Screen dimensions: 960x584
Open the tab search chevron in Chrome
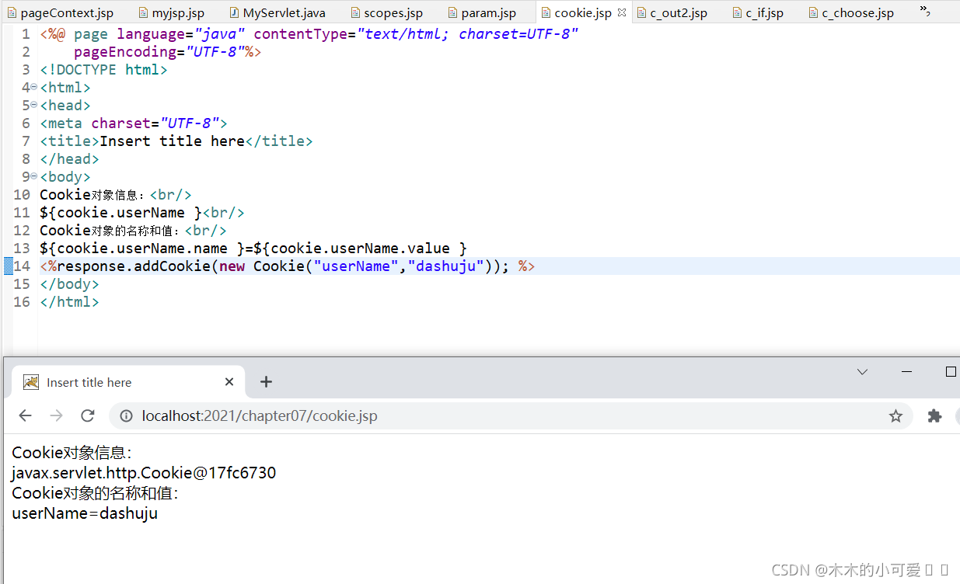862,373
